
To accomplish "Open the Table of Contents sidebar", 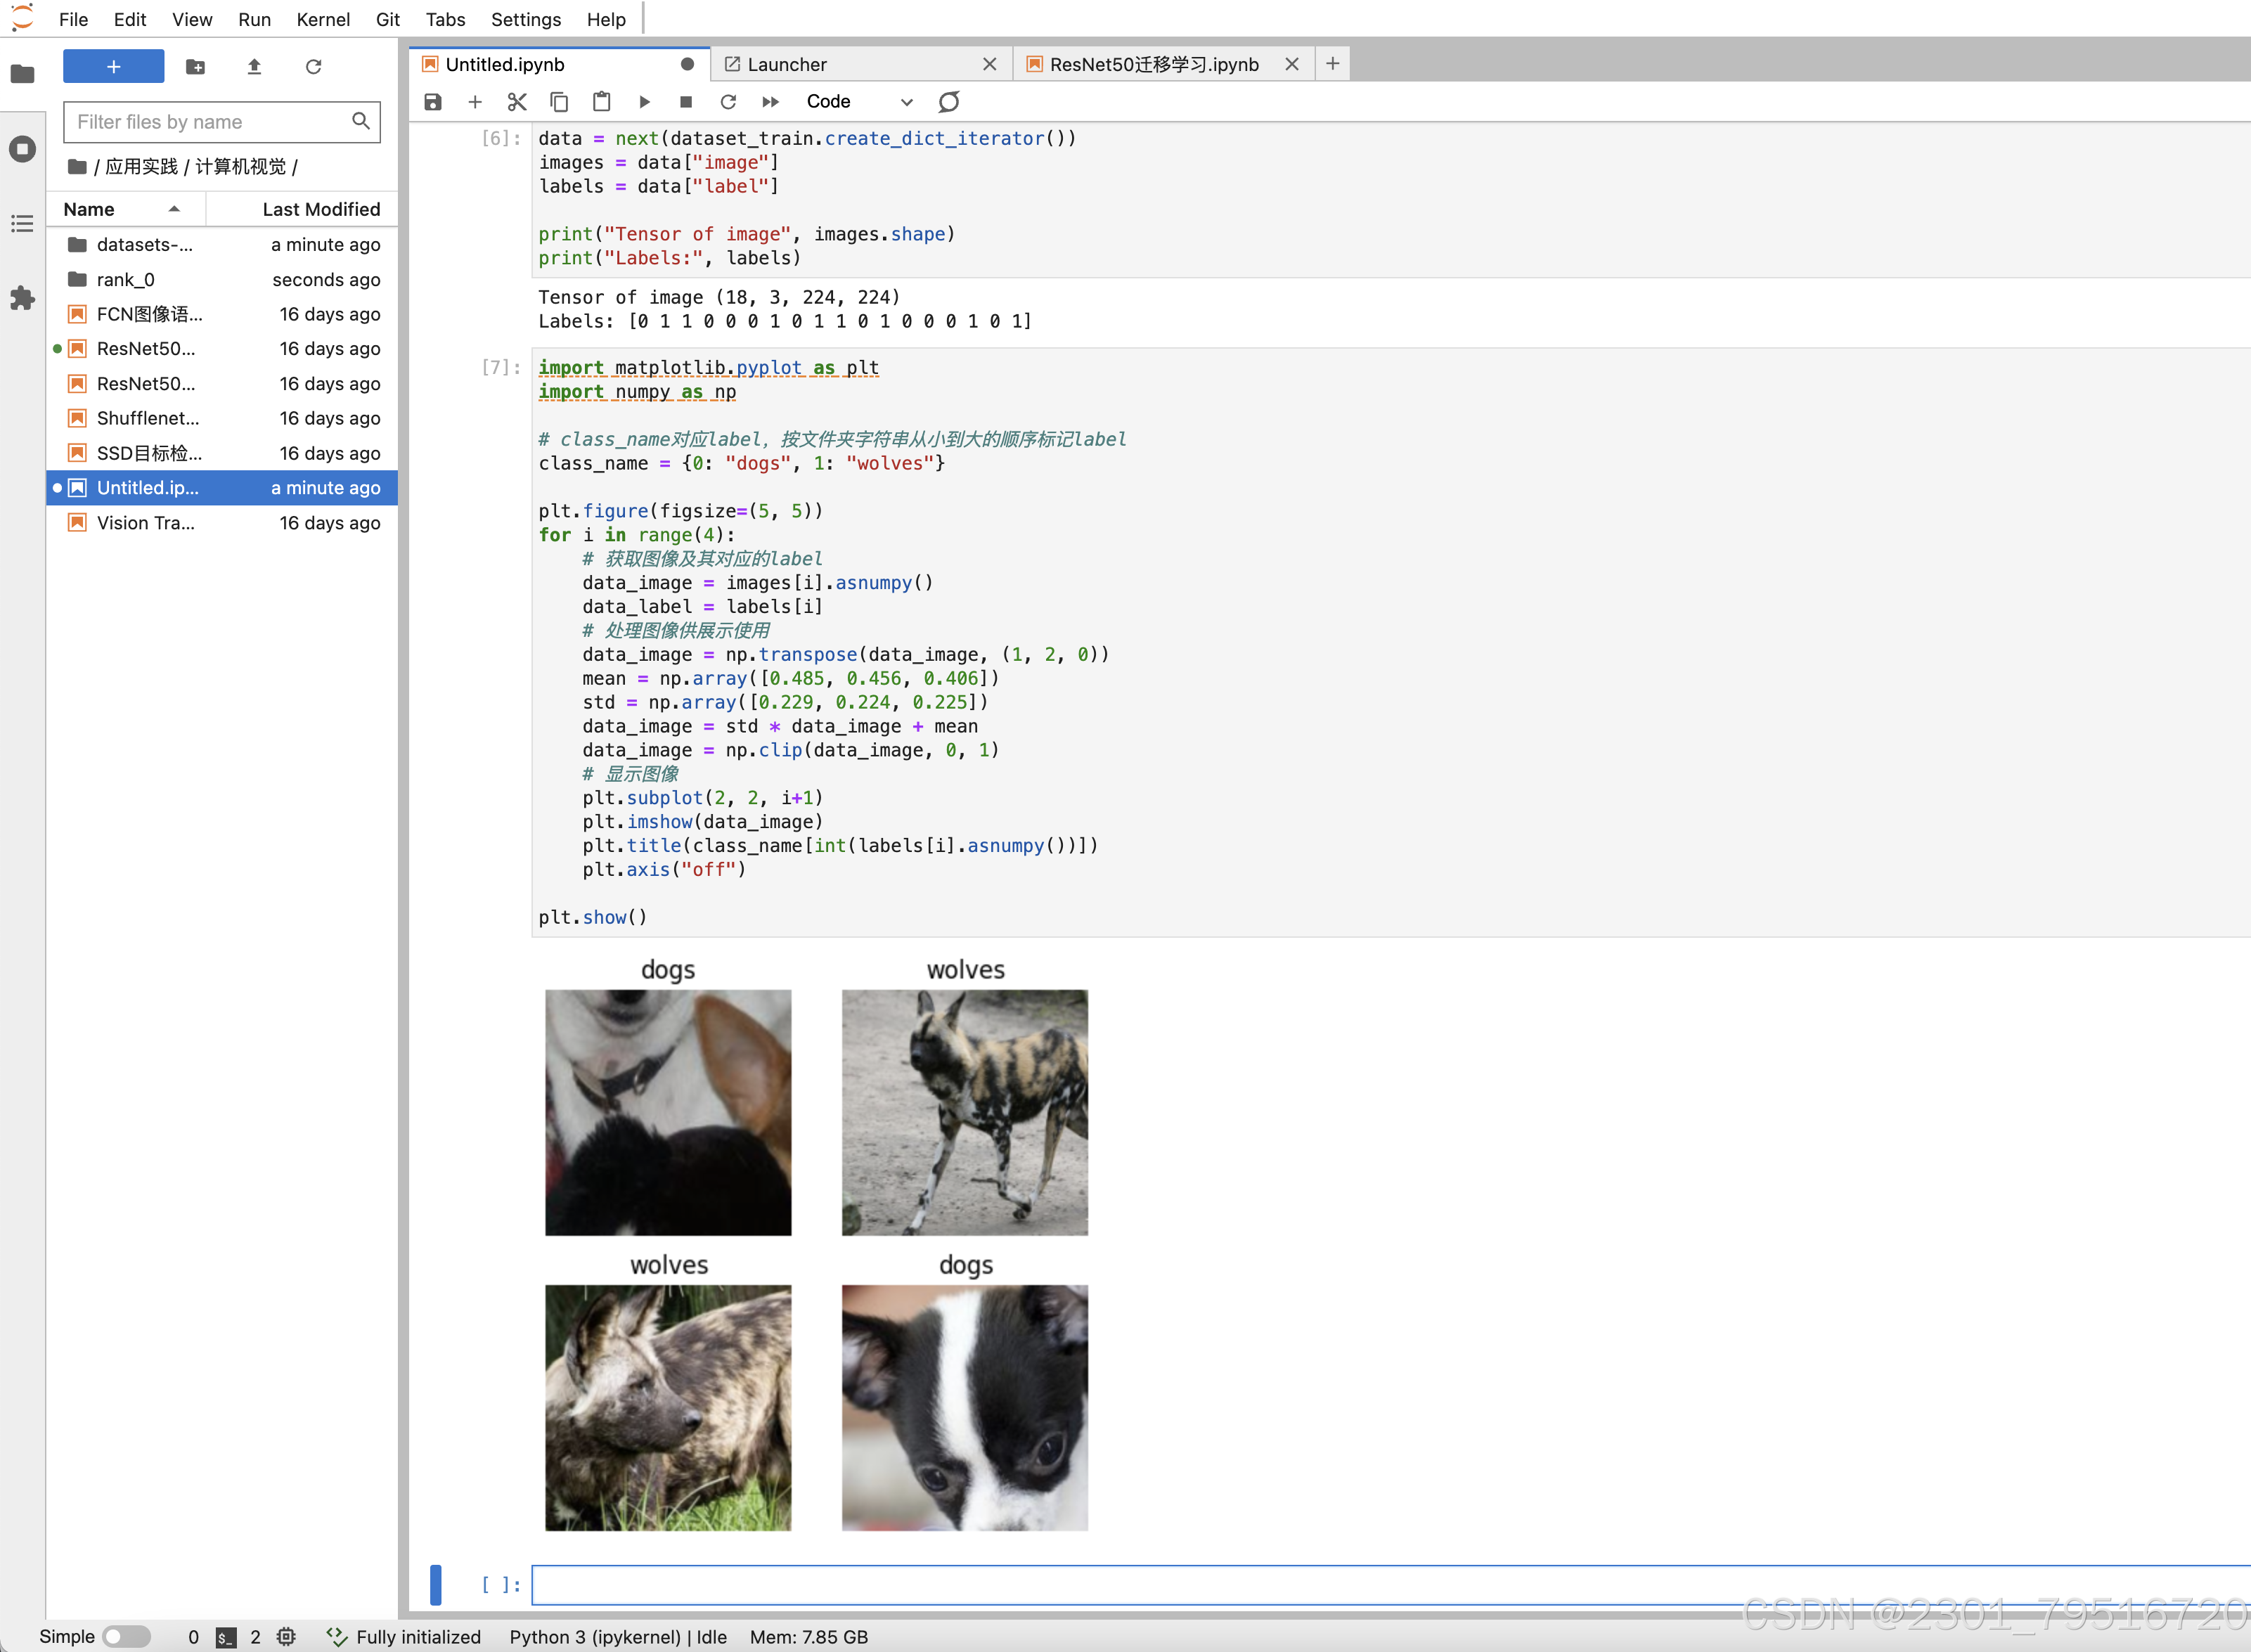I will coord(22,224).
